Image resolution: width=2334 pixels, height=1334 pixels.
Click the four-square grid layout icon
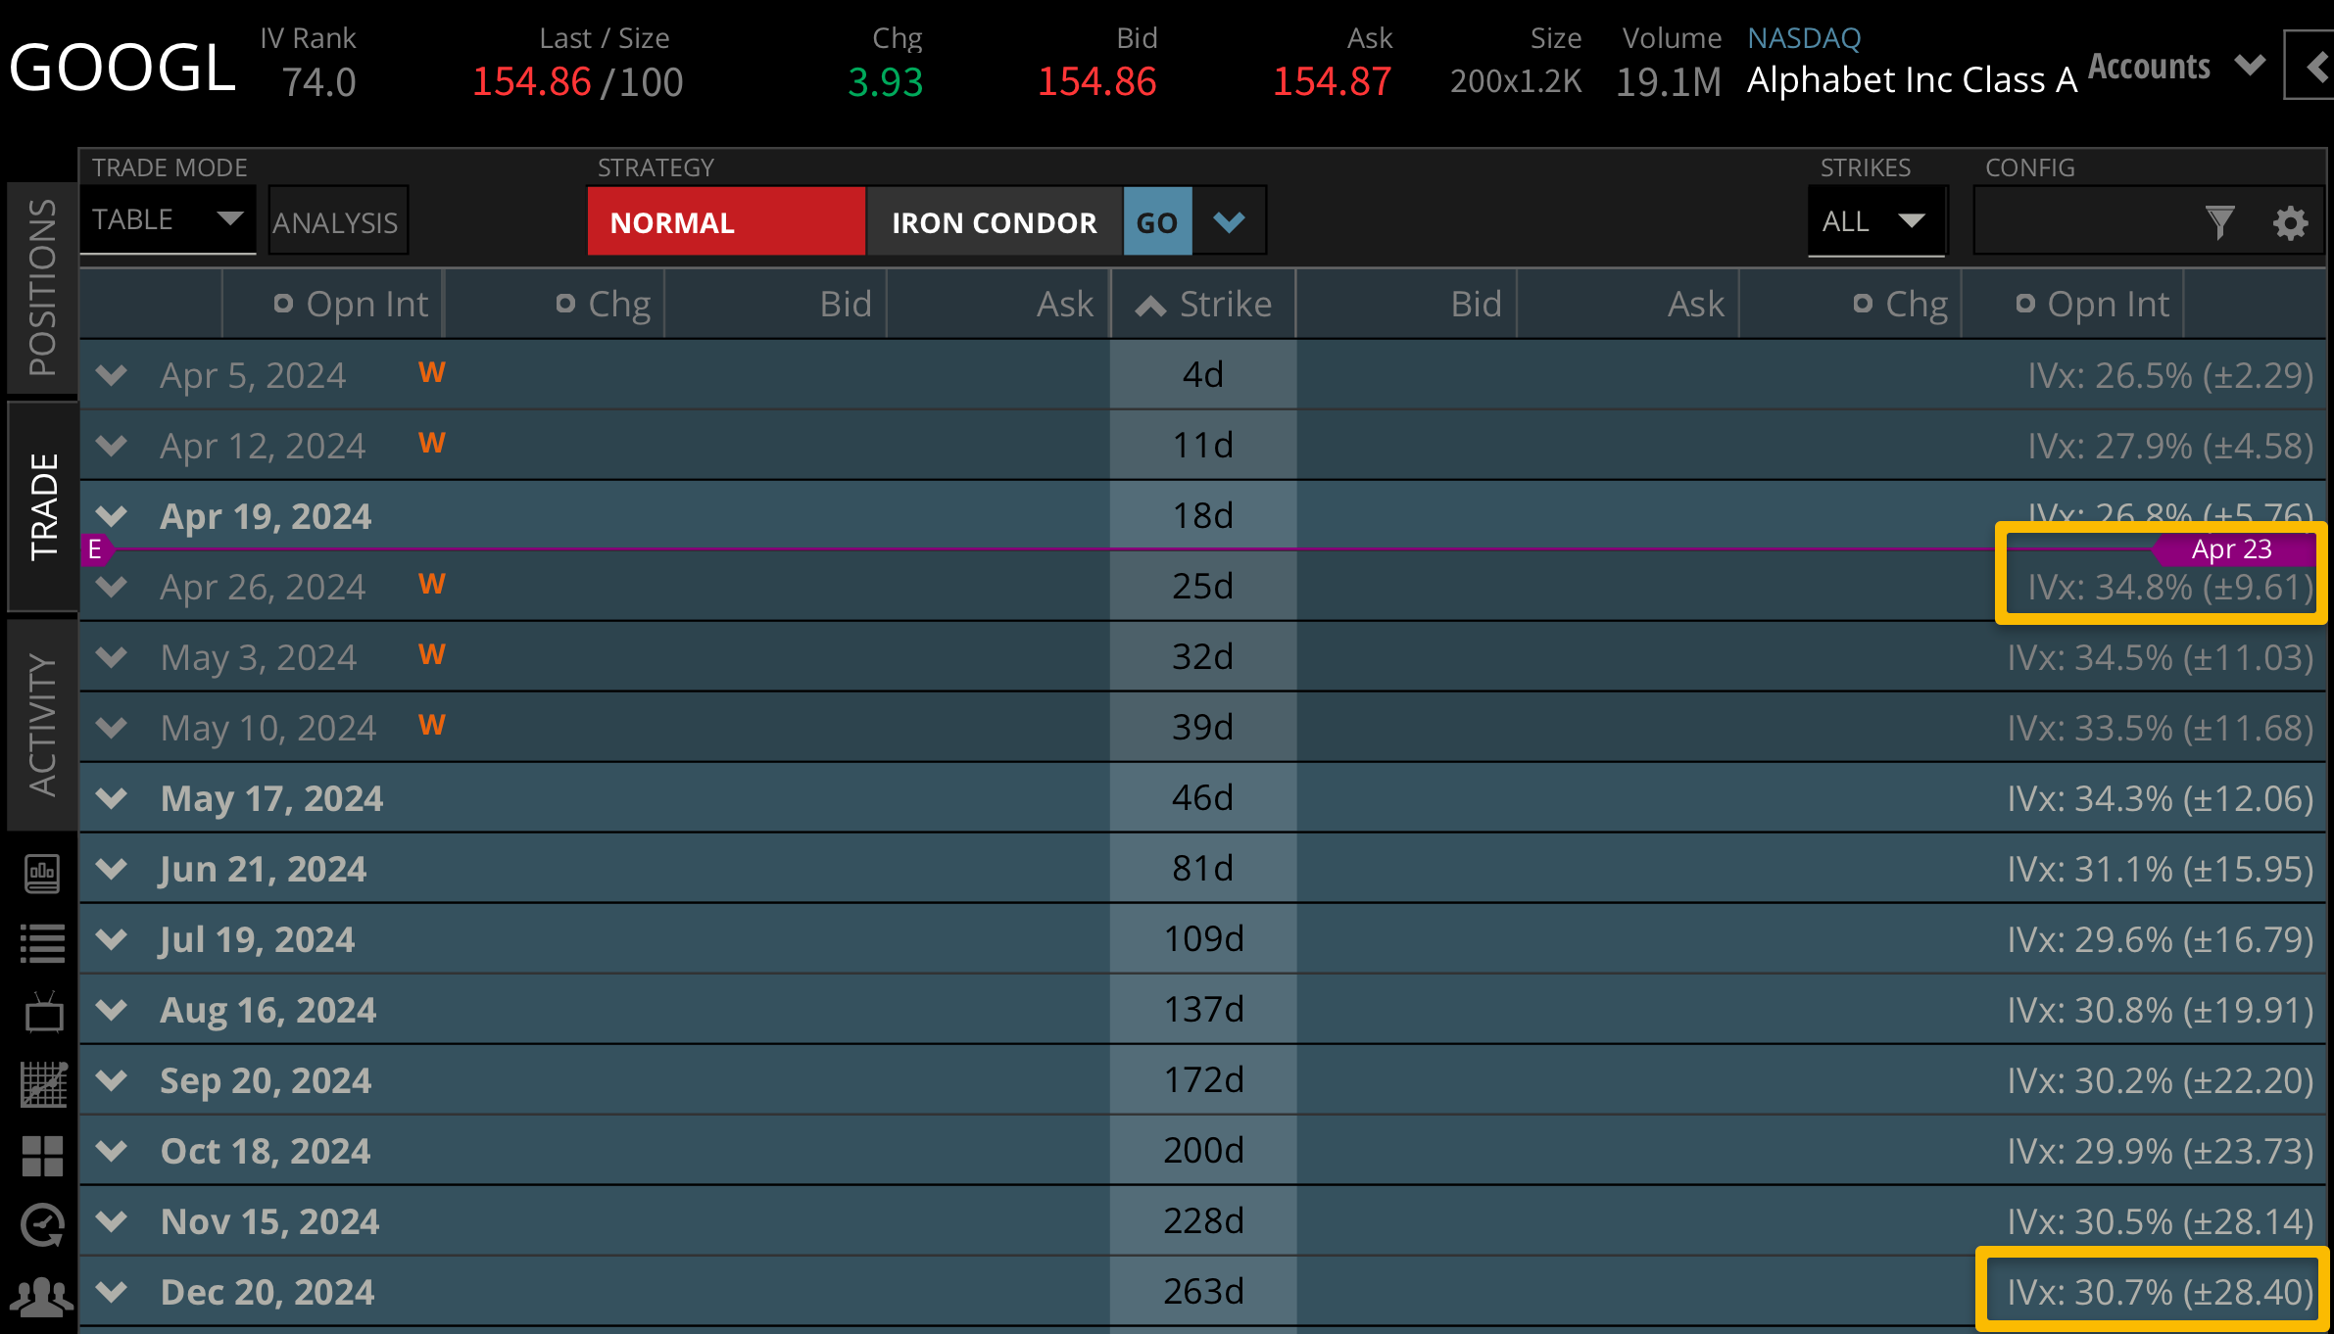tap(42, 1156)
